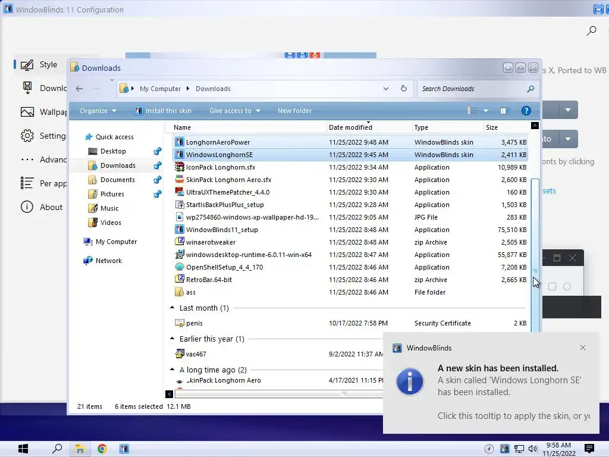The height and width of the screenshot is (457, 609).
Task: Click WindowBlinds taskbar icon
Action: (x=124, y=449)
